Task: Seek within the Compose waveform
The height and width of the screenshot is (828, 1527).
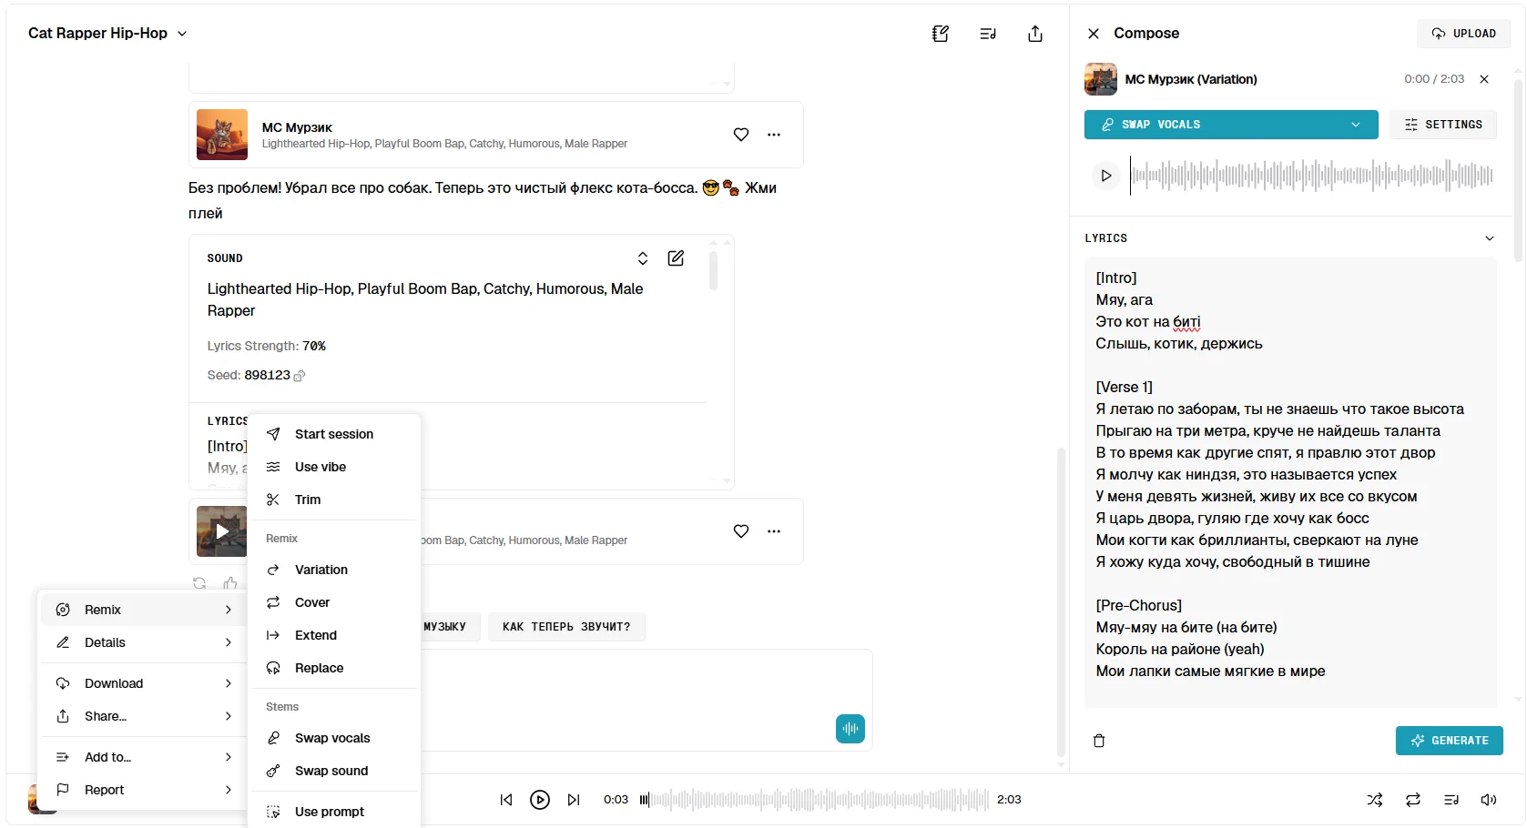Action: tap(1311, 176)
